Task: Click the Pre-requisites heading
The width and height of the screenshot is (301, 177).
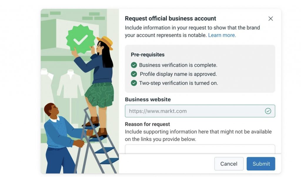Action: (x=148, y=55)
